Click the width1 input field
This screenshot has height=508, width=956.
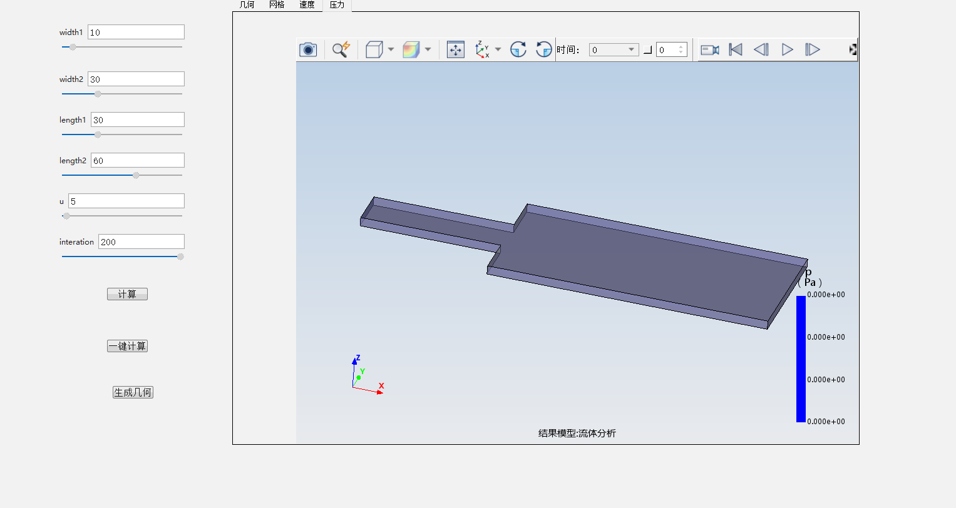136,32
